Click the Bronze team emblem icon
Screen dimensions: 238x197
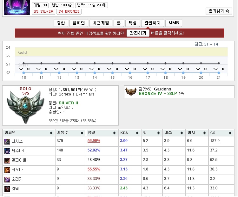131,91
